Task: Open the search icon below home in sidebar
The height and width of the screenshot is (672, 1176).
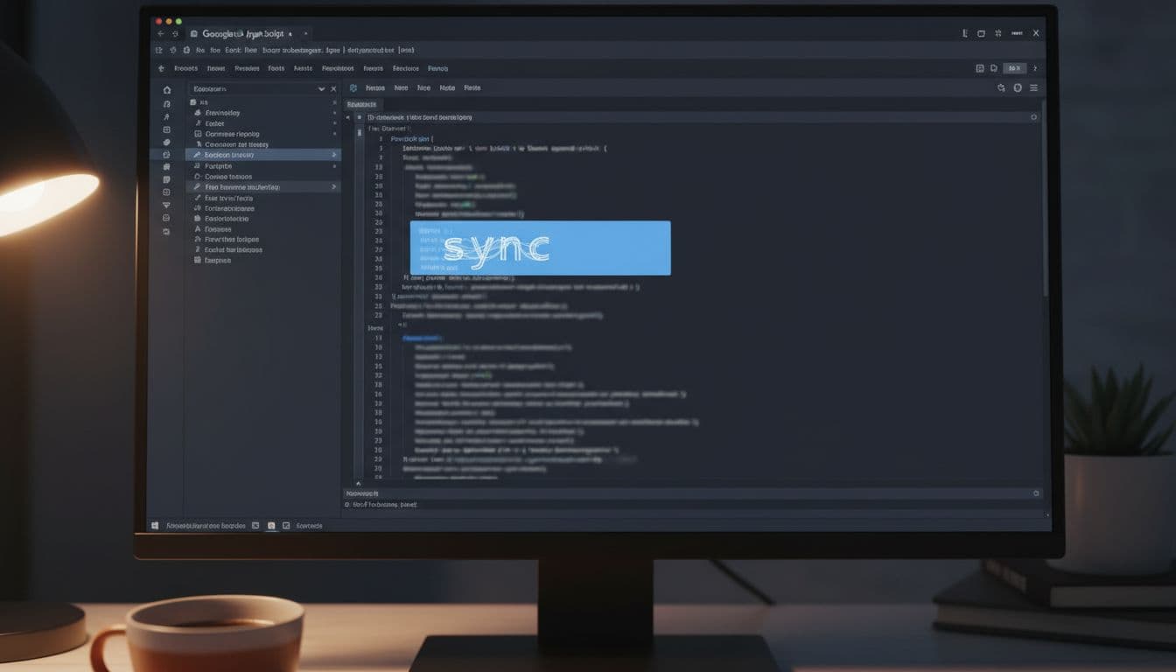Action: click(166, 102)
